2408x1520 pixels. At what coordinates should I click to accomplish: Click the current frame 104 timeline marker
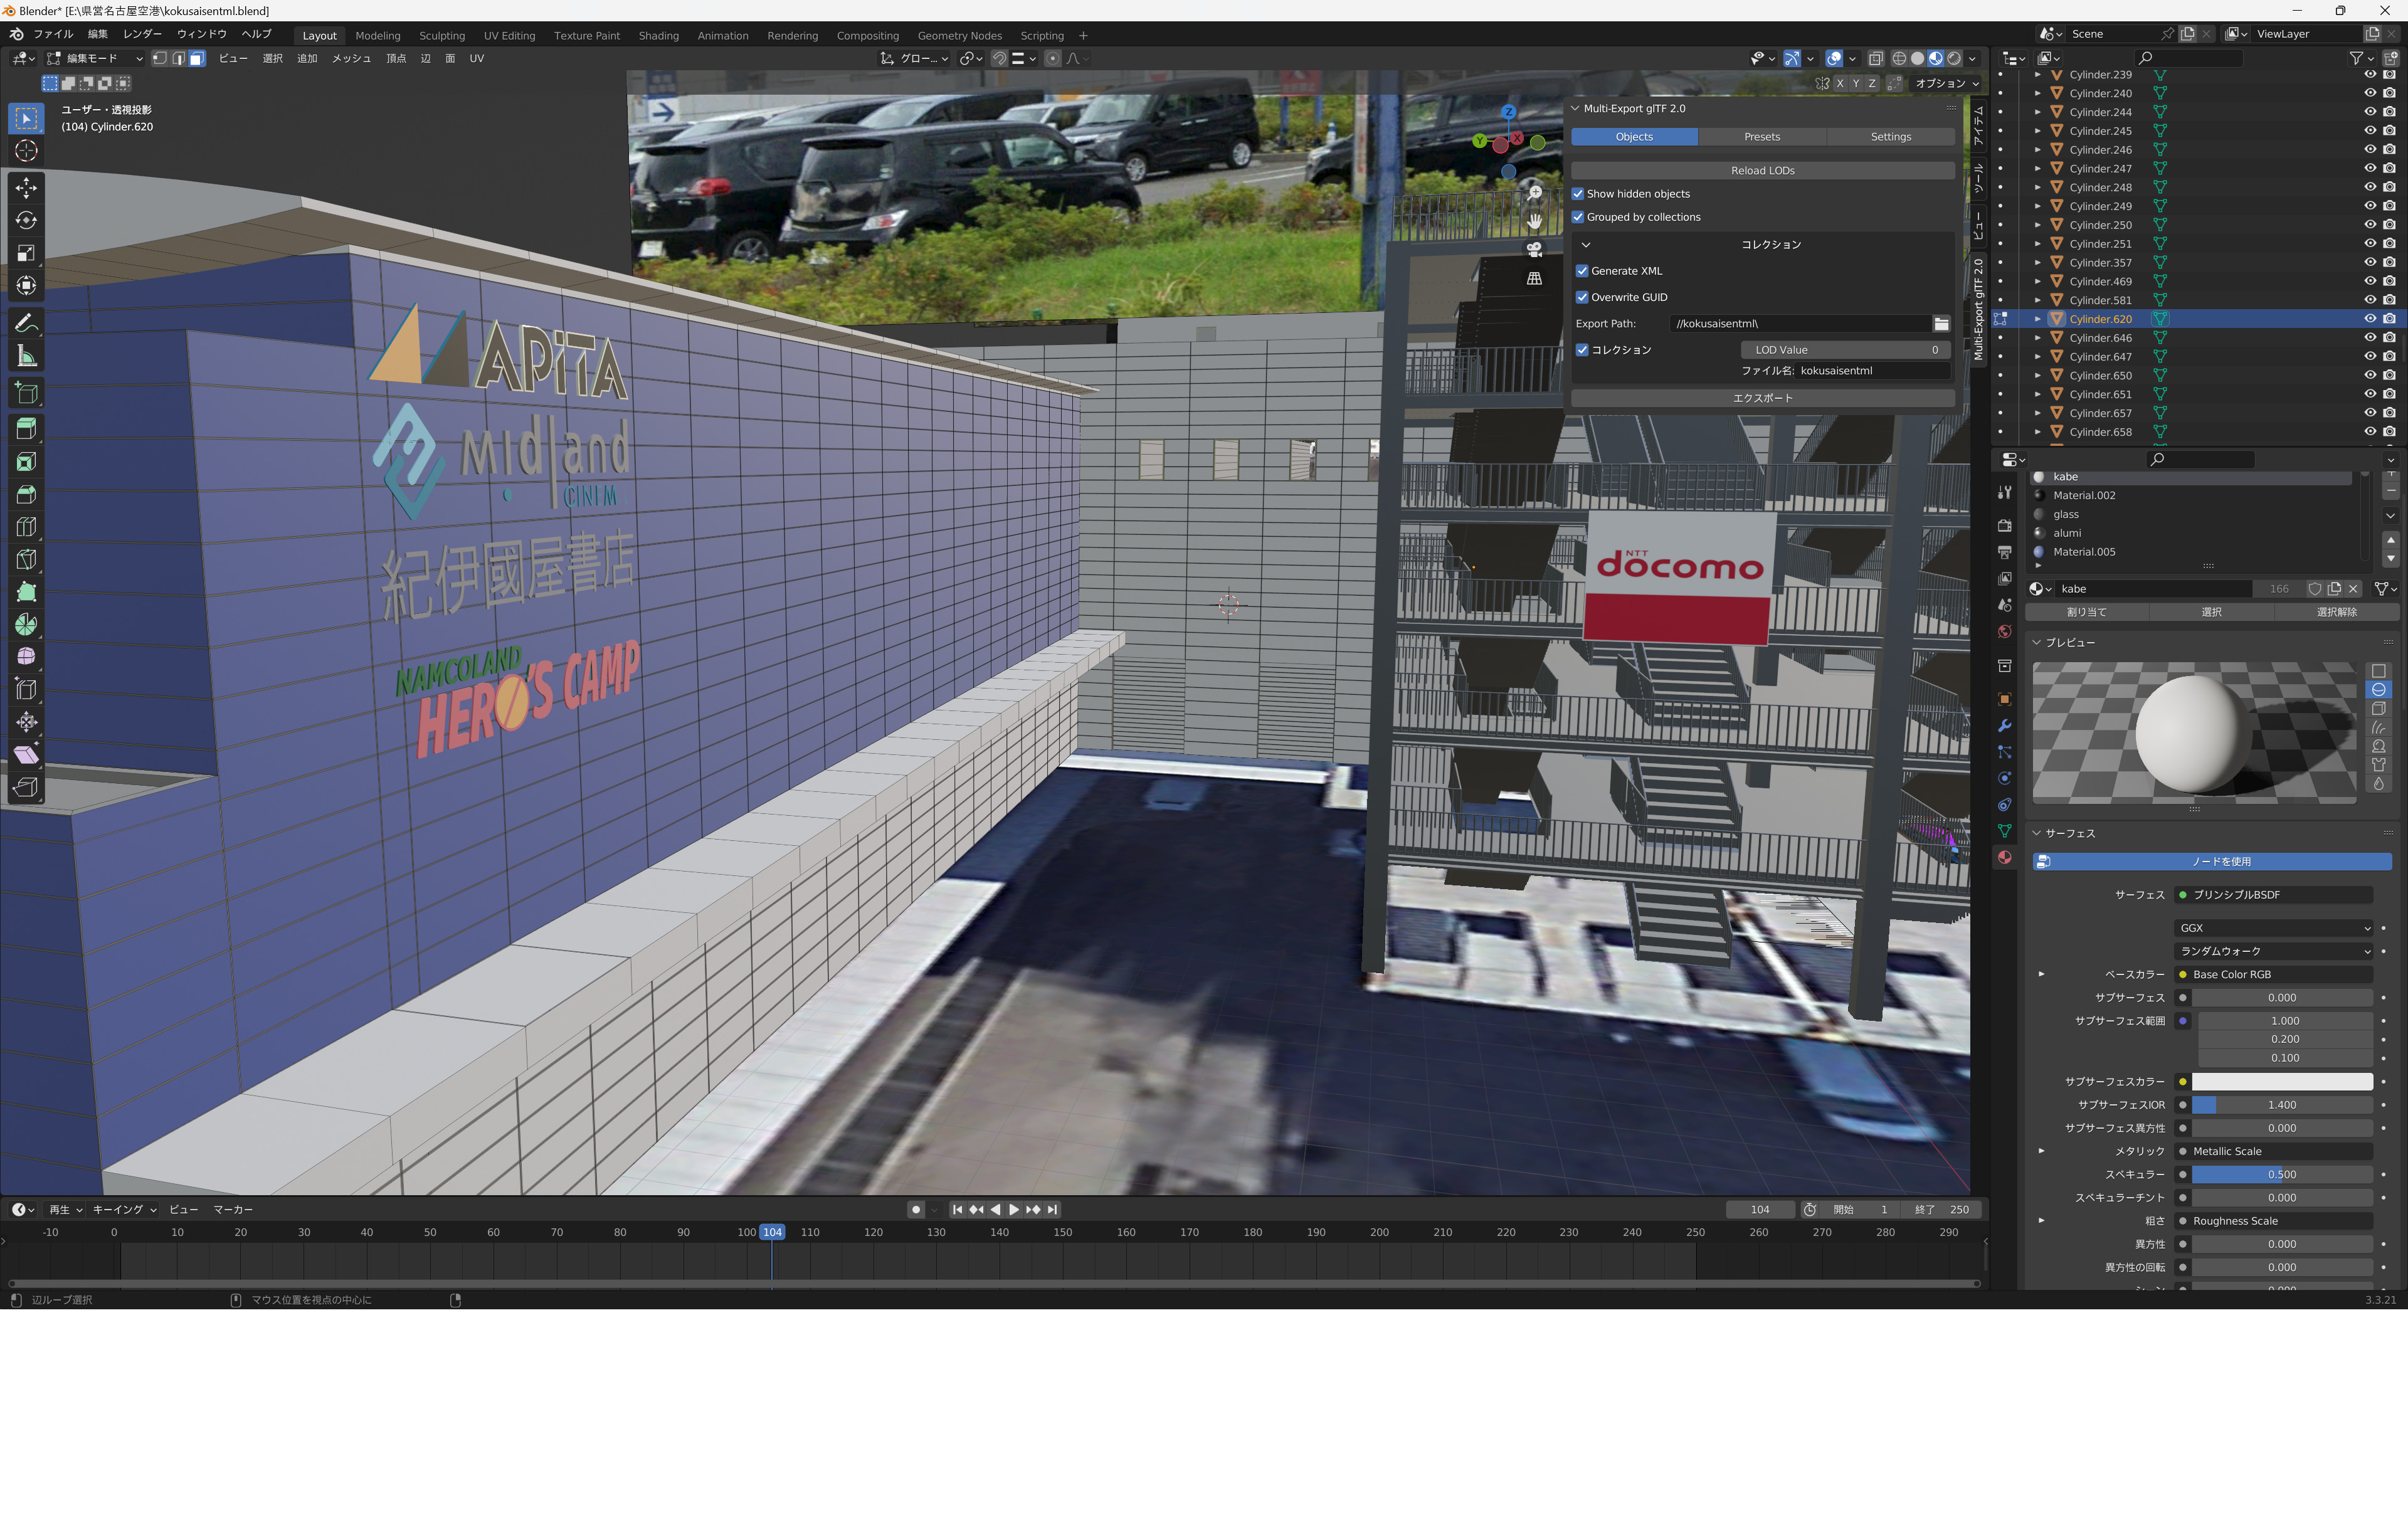(772, 1233)
